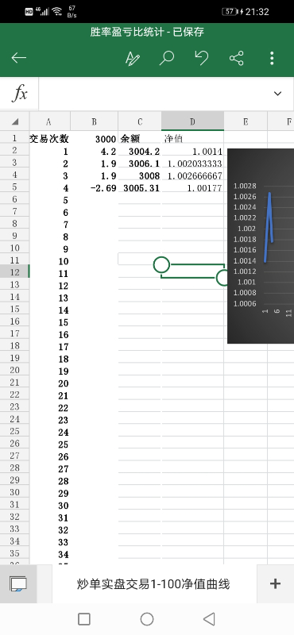Select column B header
Screen dimensions: 294x635
(94, 121)
